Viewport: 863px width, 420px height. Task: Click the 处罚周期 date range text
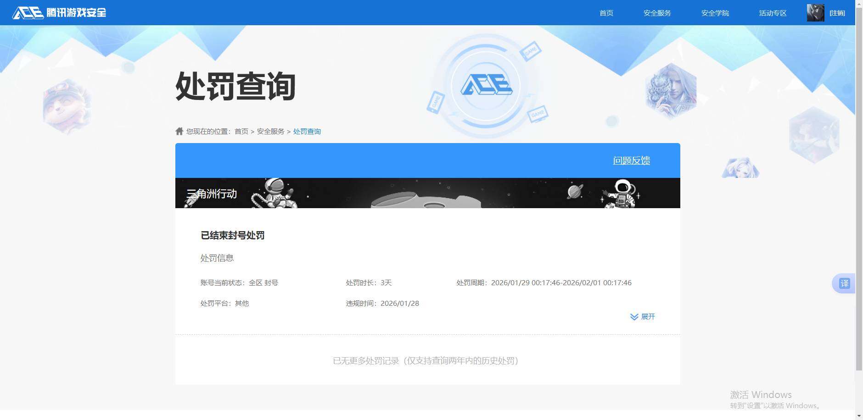pyautogui.click(x=544, y=283)
